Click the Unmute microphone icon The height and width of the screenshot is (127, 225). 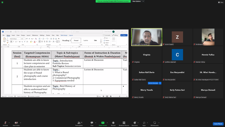pos(5,123)
